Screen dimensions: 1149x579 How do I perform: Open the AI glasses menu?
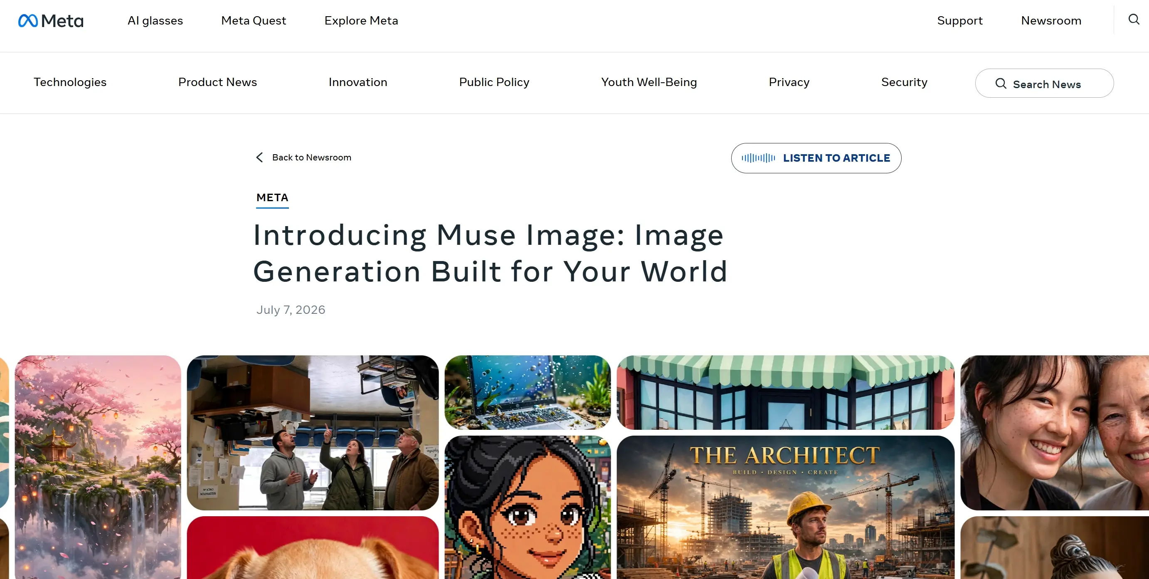pyautogui.click(x=155, y=21)
